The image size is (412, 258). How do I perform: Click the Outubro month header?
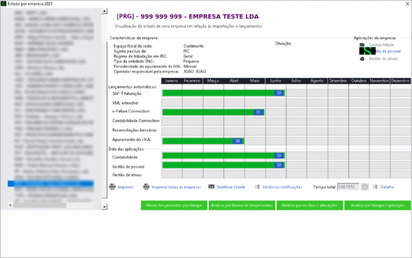pos(359,81)
